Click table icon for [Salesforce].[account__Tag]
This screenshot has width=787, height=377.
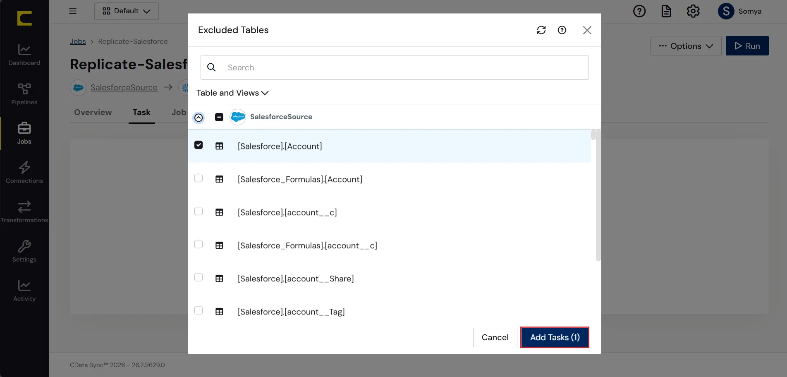(219, 312)
